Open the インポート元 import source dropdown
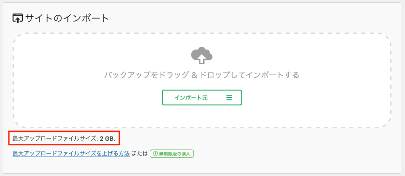The height and width of the screenshot is (176, 405). coord(202,98)
